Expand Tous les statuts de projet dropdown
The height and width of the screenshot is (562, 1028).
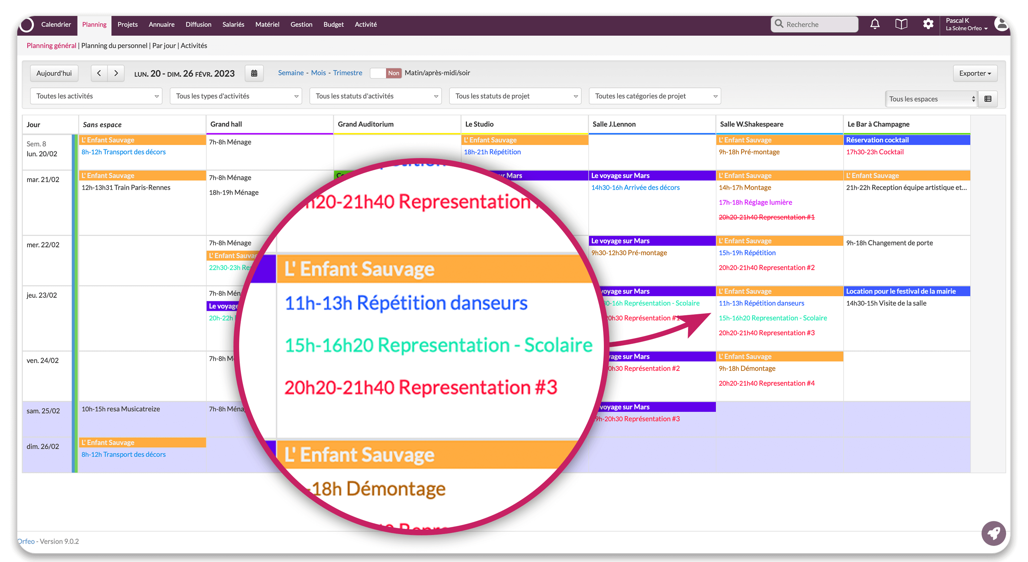(515, 96)
